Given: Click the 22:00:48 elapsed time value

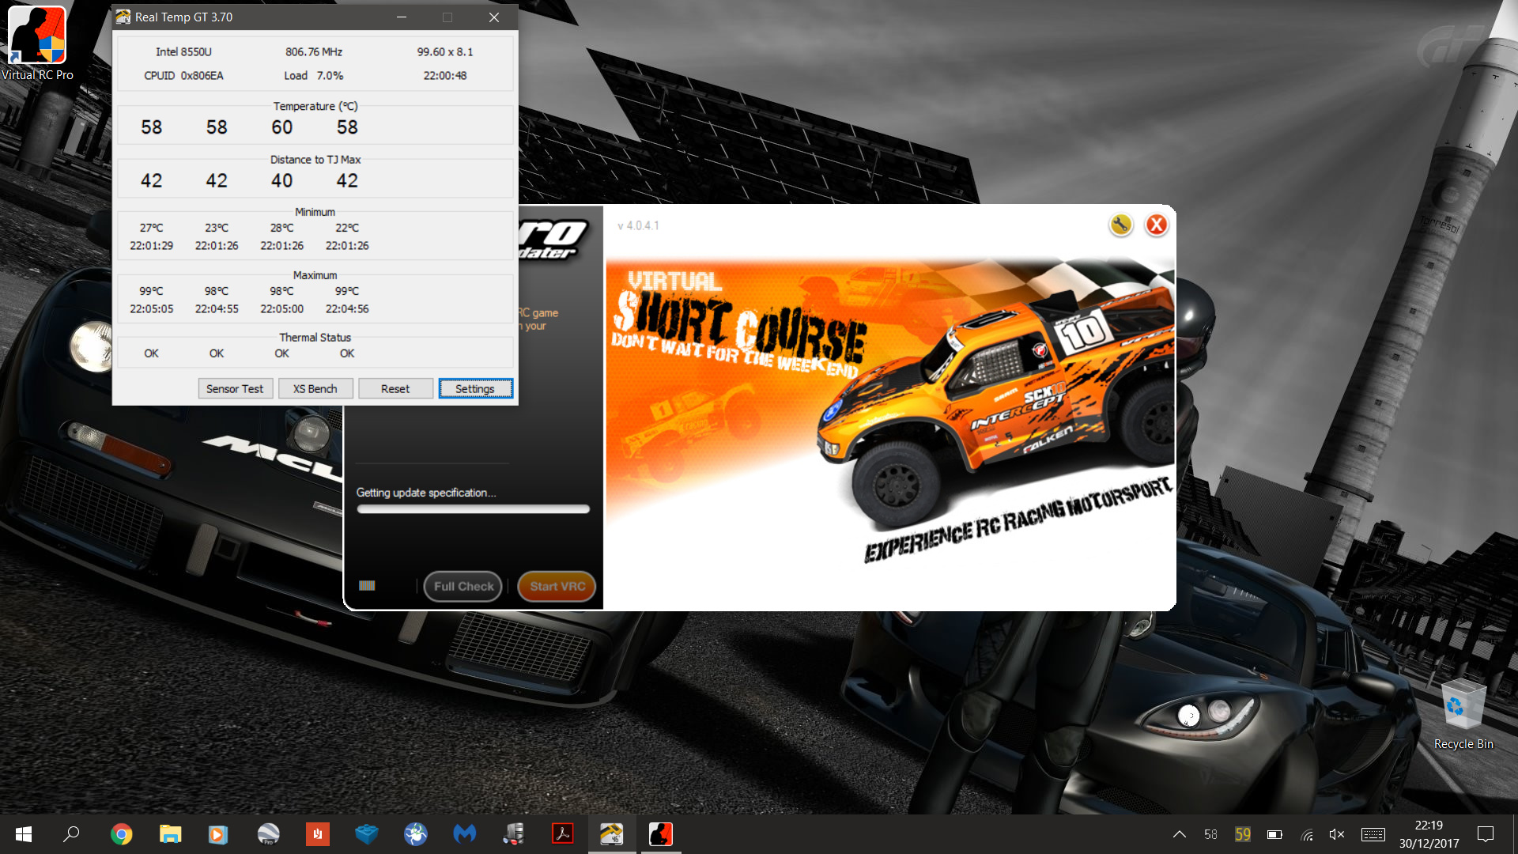Looking at the screenshot, I should coord(445,75).
